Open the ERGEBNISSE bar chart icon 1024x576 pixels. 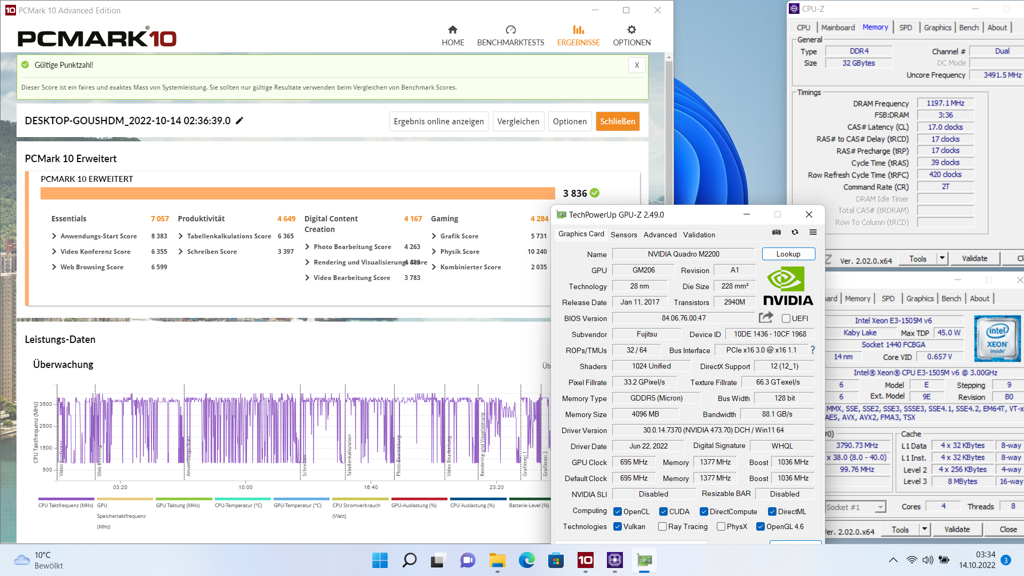pyautogui.click(x=579, y=30)
